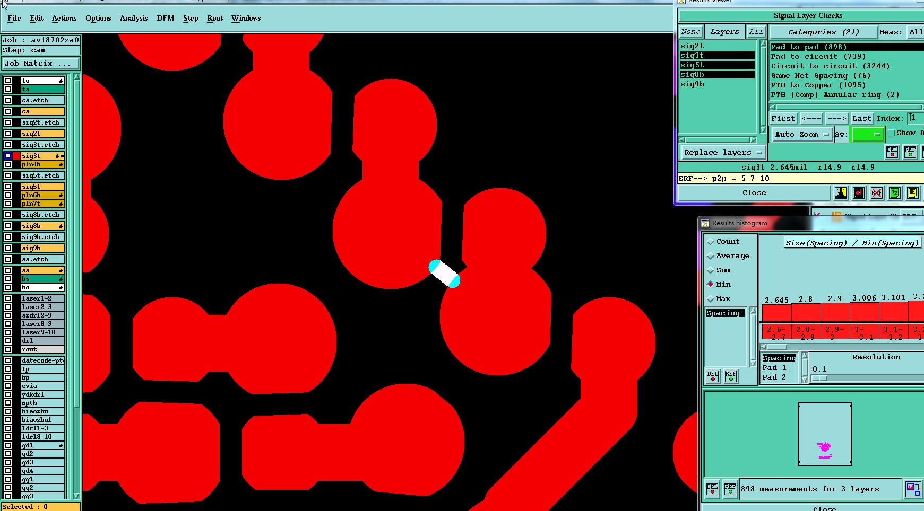This screenshot has height=511, width=924.
Task: Open the Job Matrix button
Action: 40,64
